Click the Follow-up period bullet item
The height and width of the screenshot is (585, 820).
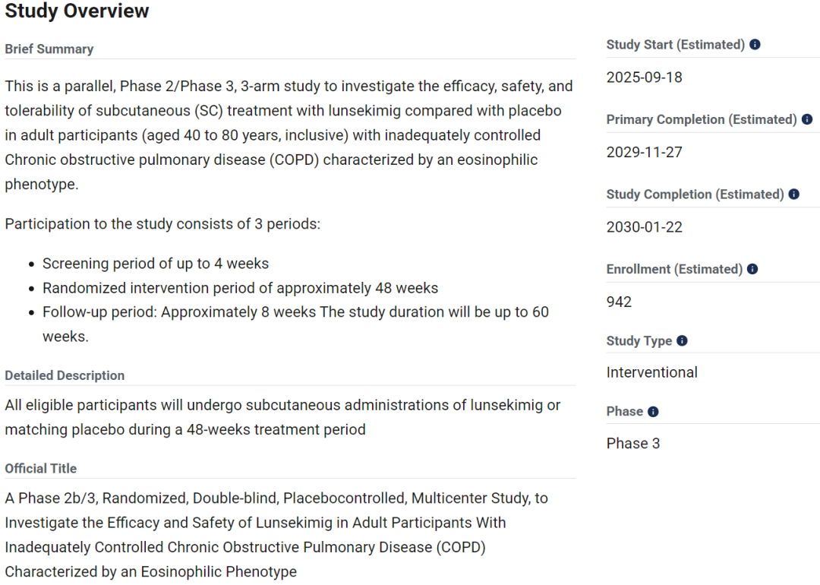[295, 324]
